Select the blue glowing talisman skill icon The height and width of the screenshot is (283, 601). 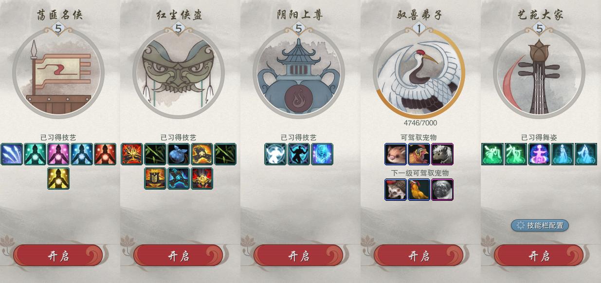click(322, 154)
